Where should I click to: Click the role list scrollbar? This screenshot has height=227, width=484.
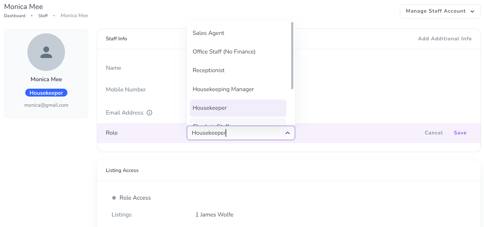tap(292, 56)
